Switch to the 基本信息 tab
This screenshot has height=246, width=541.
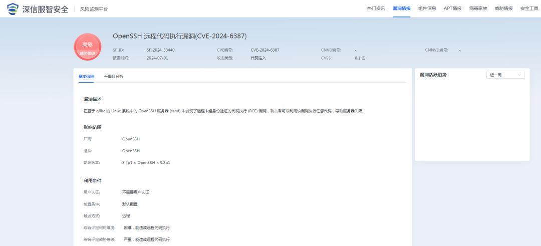[86, 77]
